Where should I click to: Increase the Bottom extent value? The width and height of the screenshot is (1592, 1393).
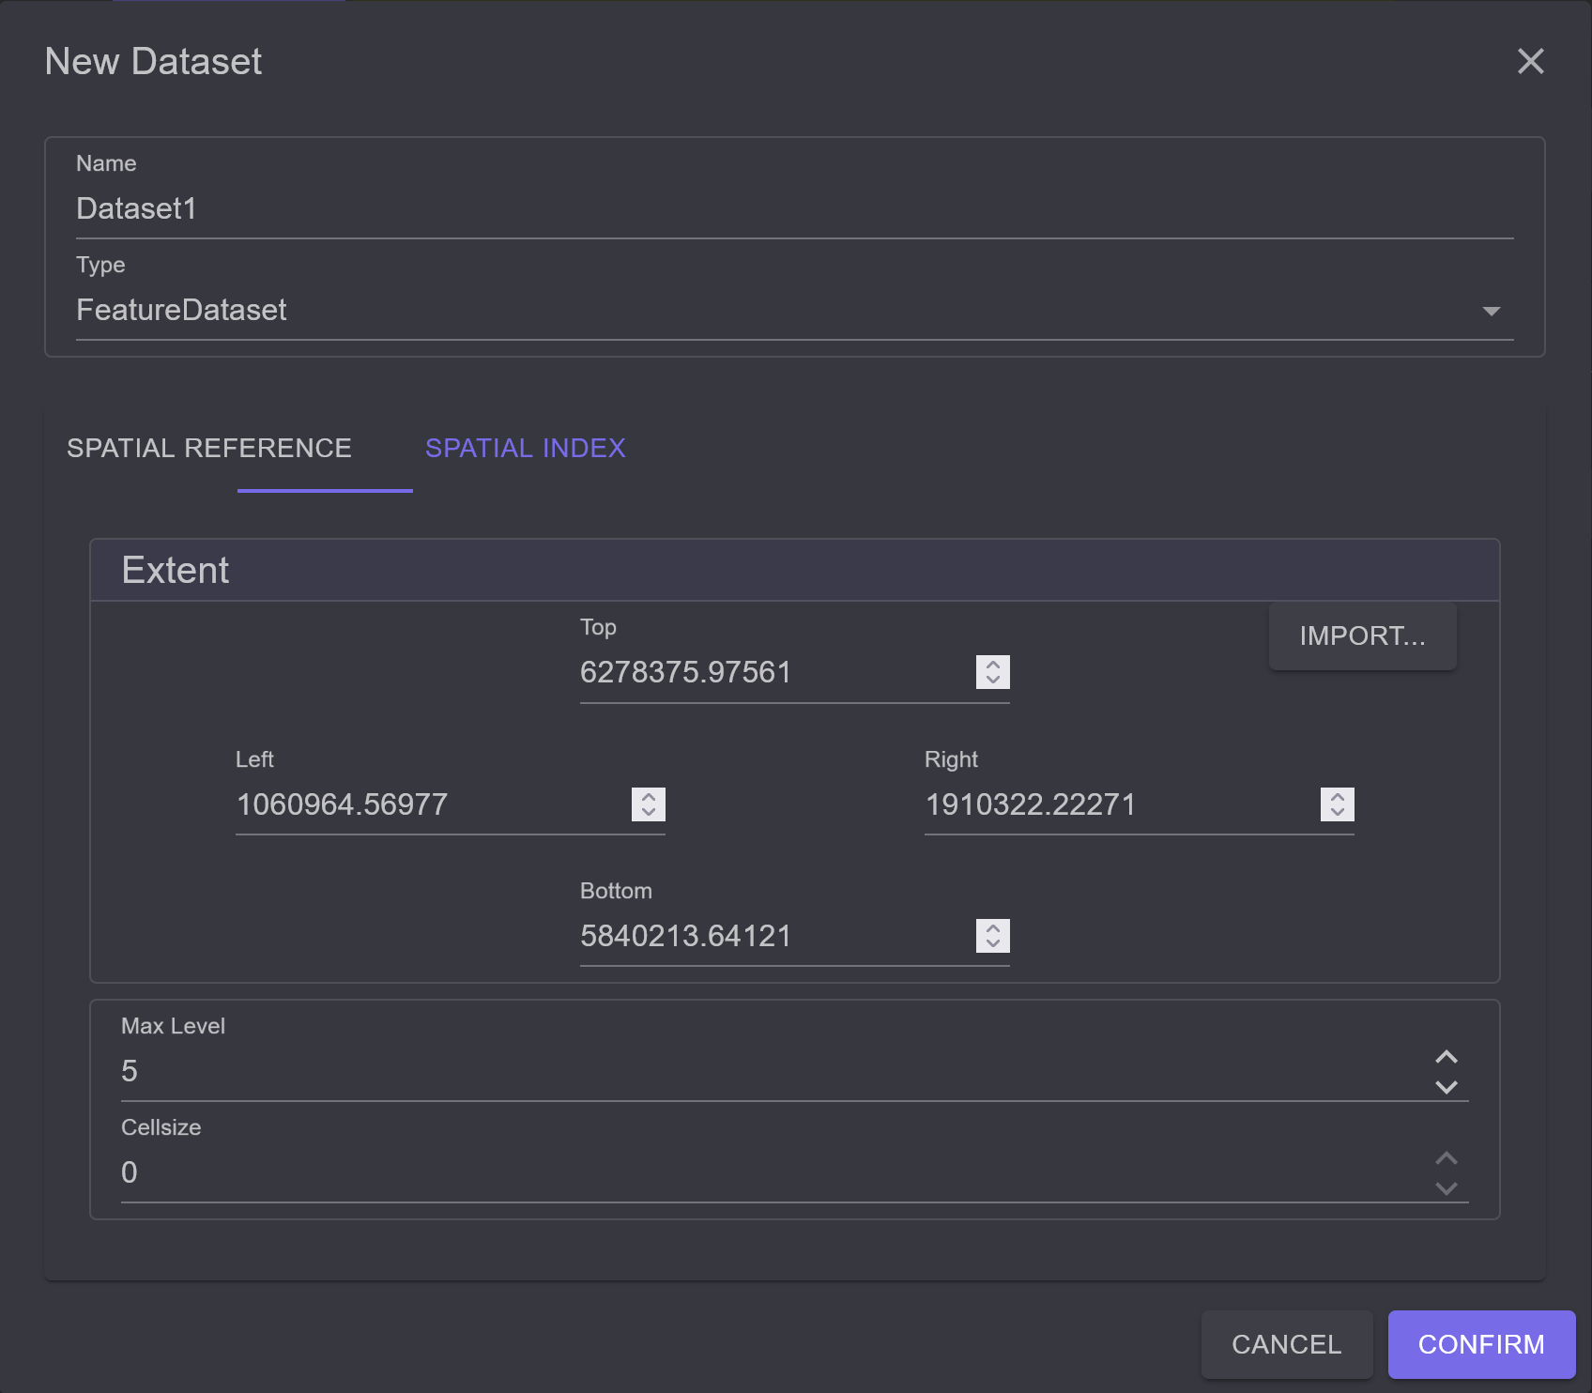pos(993,927)
